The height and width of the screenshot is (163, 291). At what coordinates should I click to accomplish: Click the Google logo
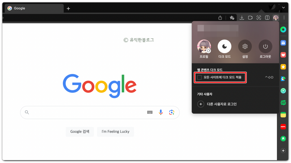(100, 86)
